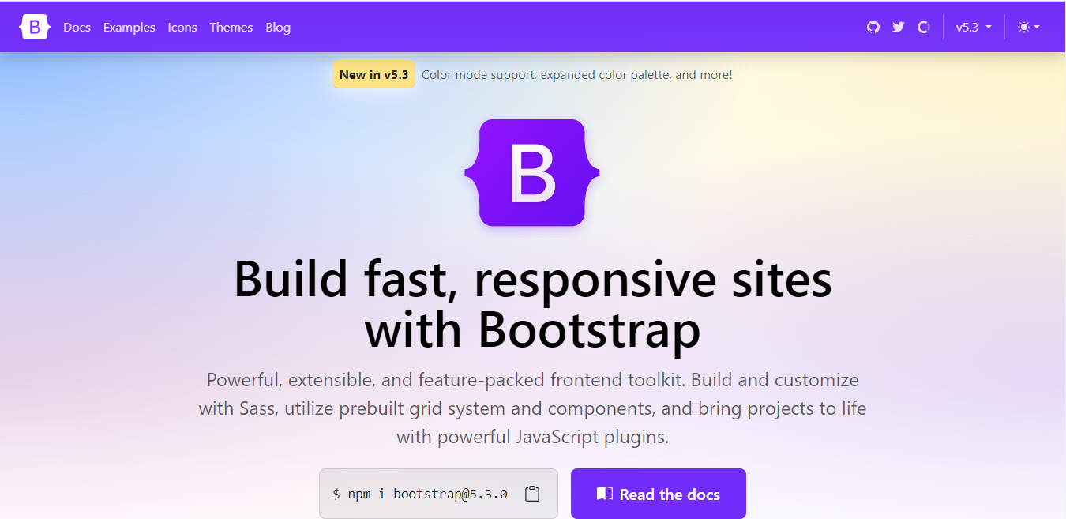The width and height of the screenshot is (1066, 519).
Task: Open the Examples nav item
Action: [129, 27]
